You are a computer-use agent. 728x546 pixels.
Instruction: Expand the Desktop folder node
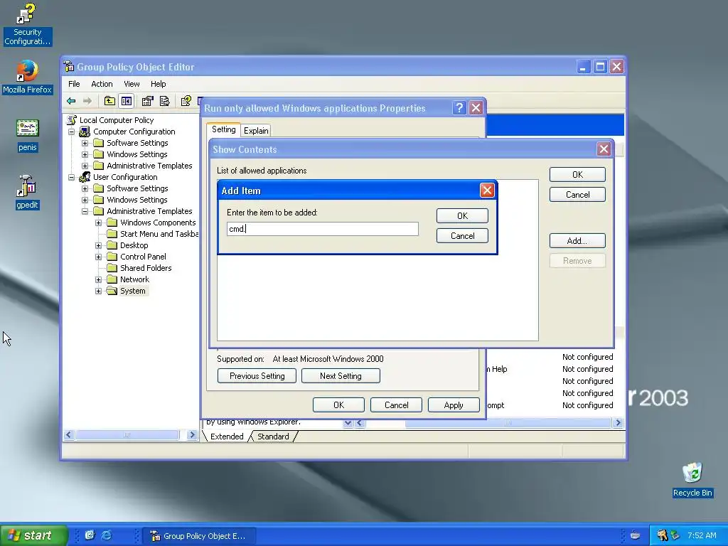pos(98,245)
